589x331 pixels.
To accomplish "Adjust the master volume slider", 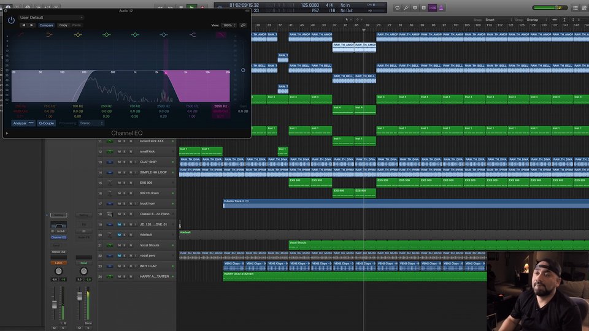I will point(550,7).
